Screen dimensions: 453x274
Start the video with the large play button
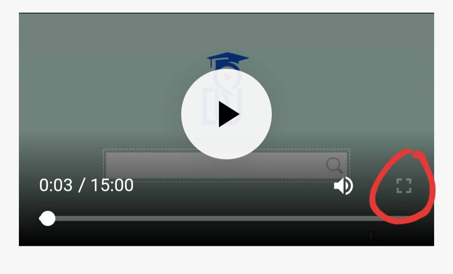coord(226,114)
